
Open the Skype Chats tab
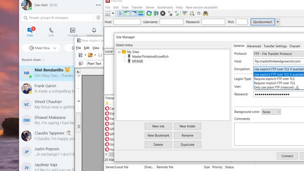30,32
